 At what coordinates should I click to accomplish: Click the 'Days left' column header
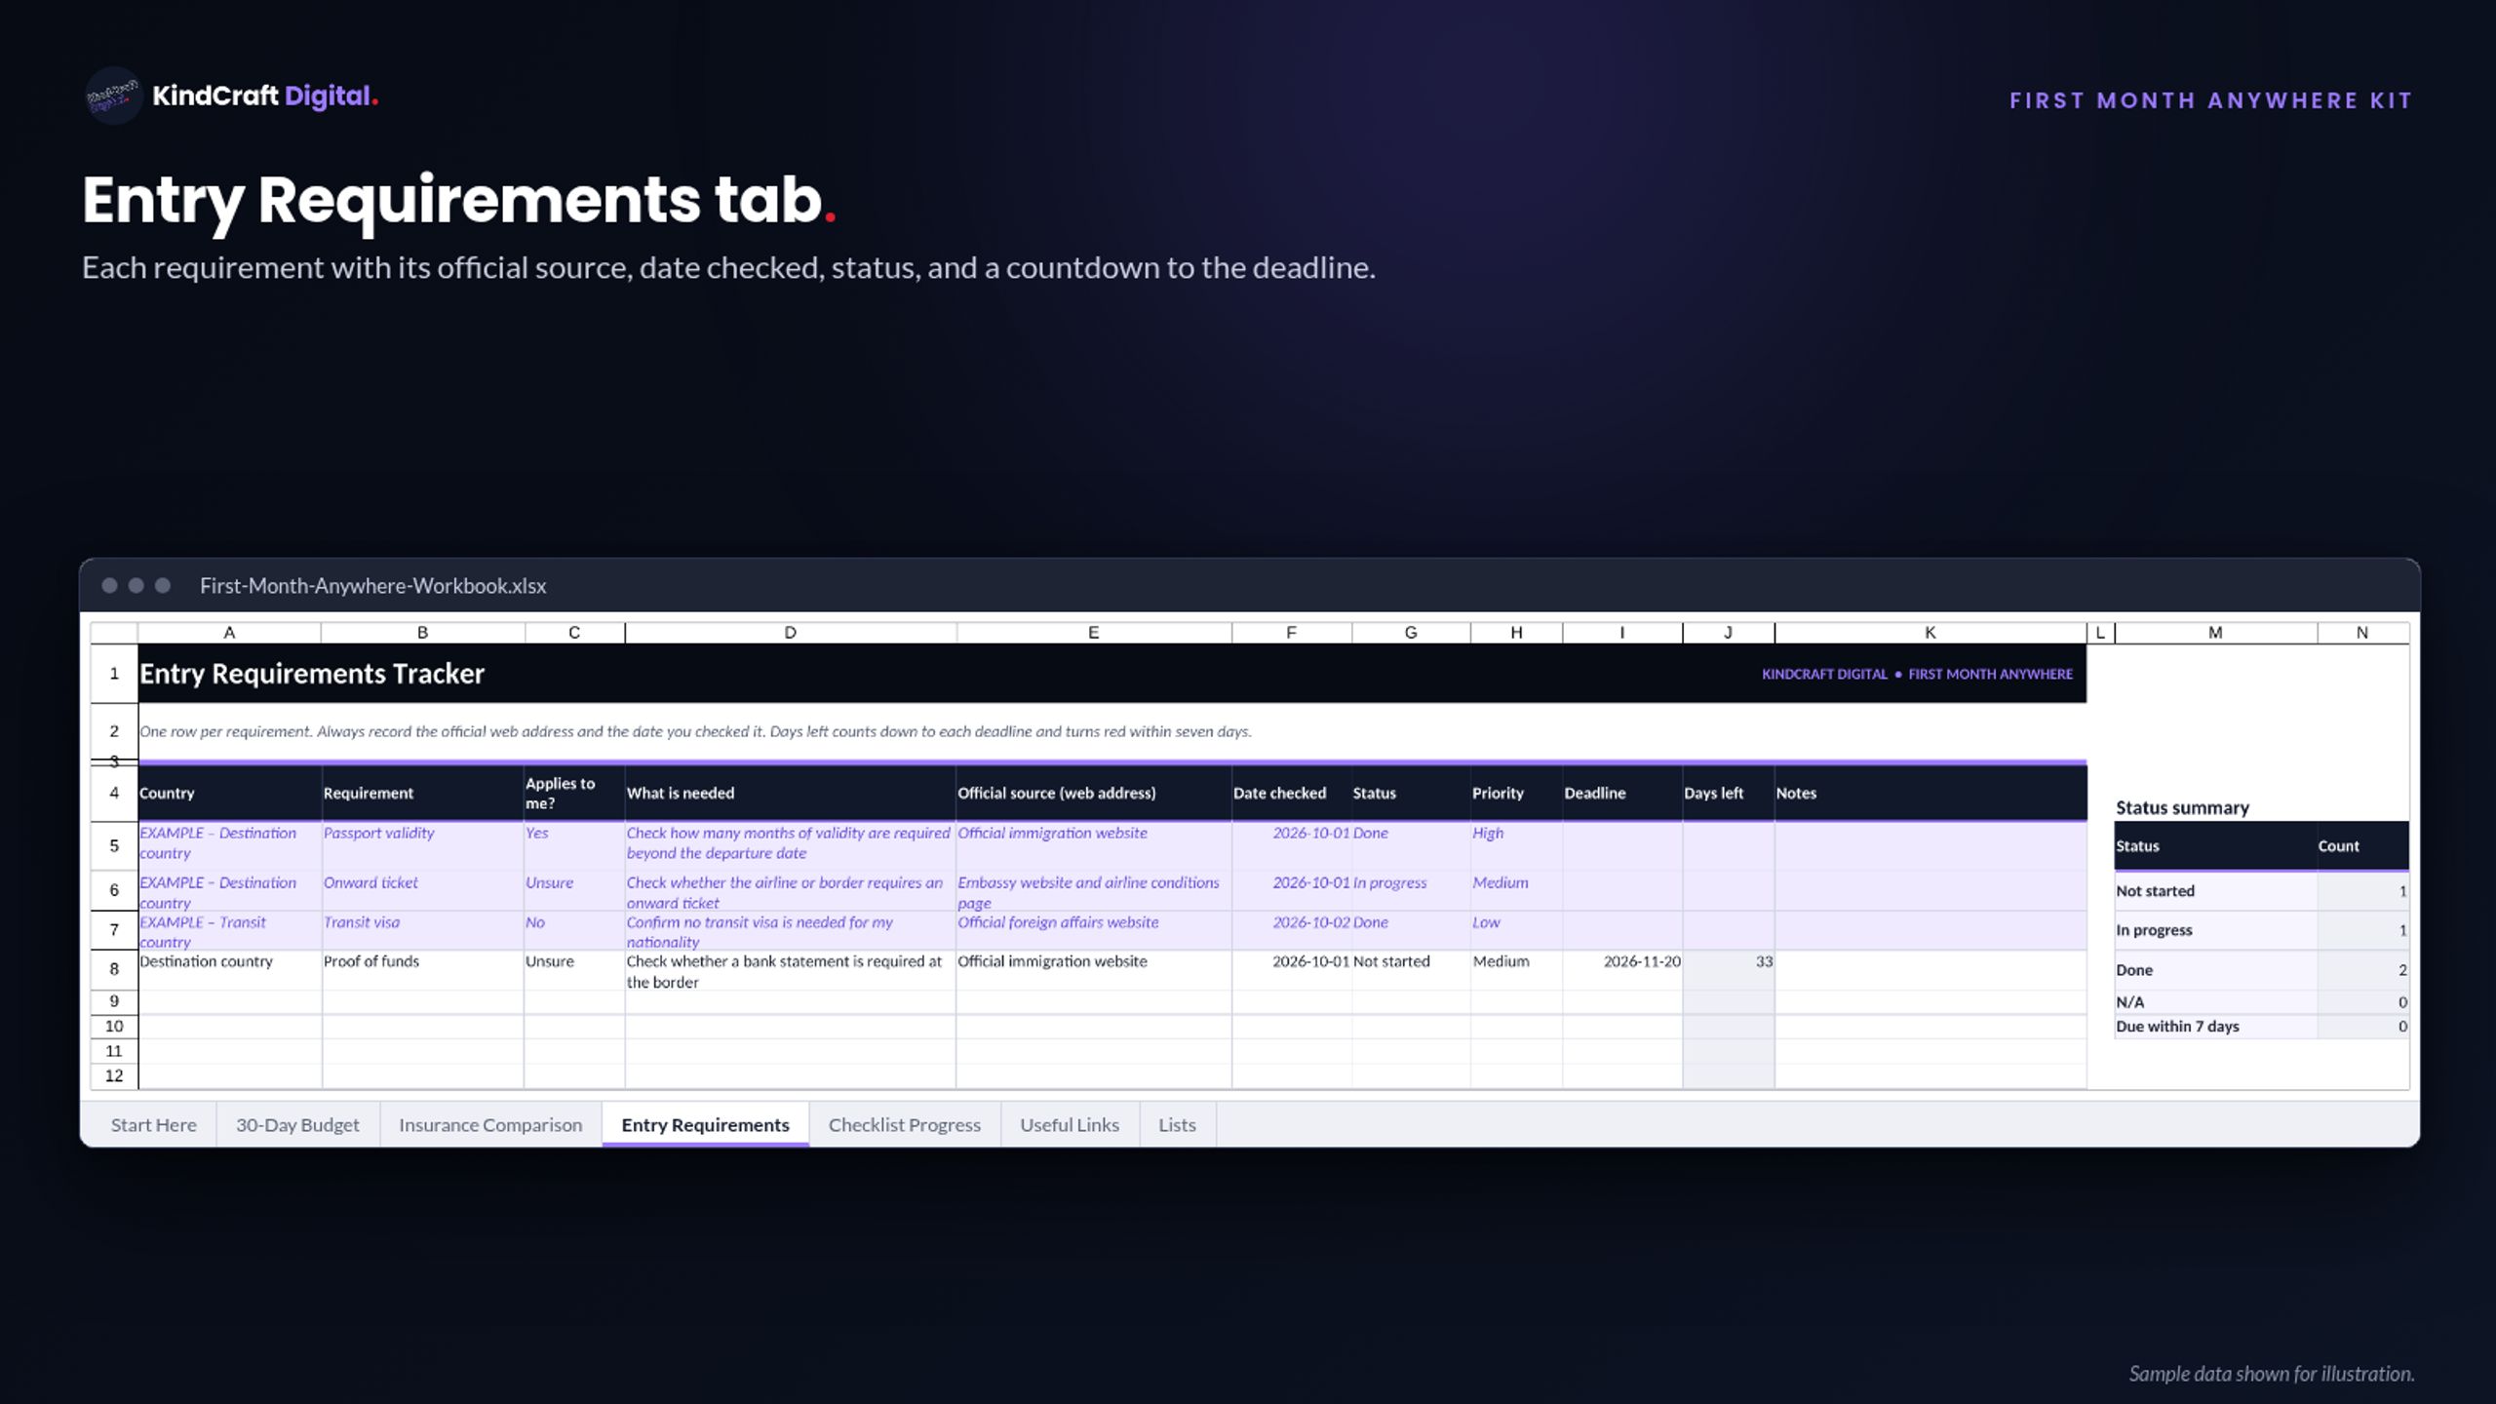pos(1728,793)
